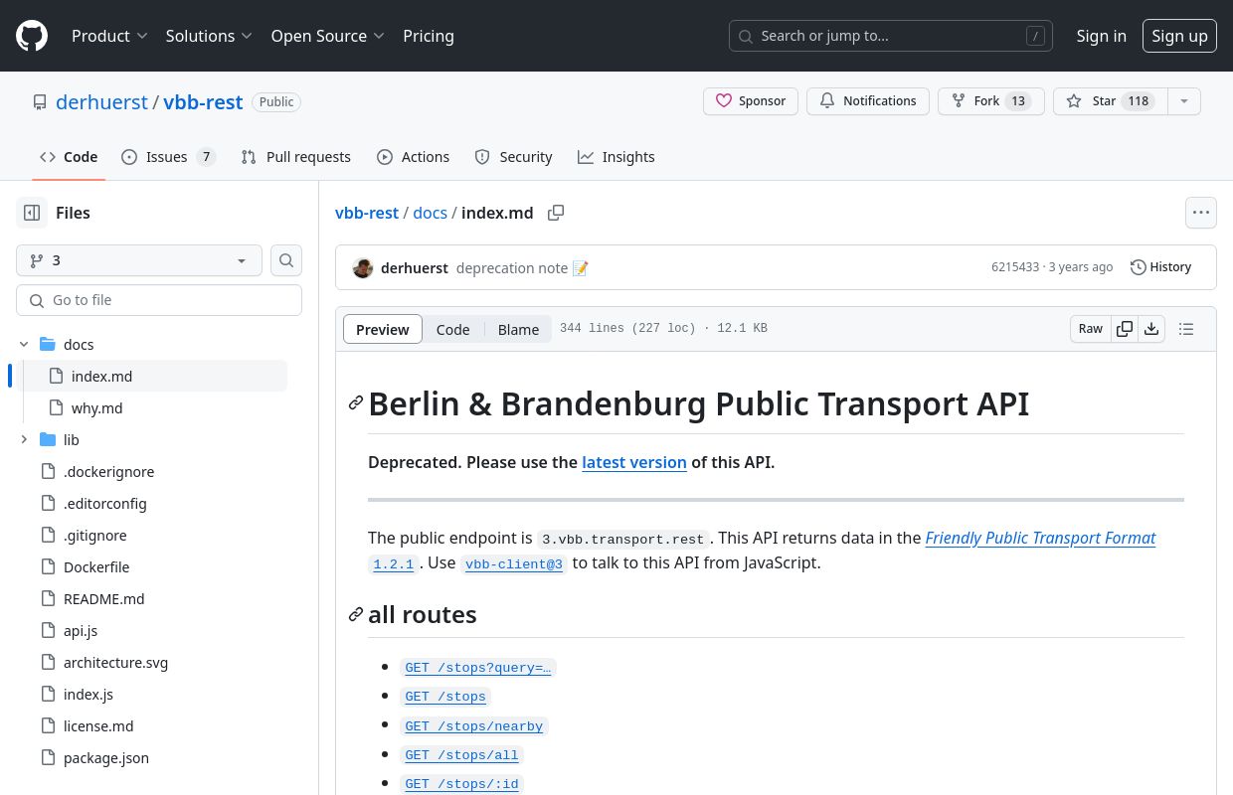Click the docs folder icon
This screenshot has width=1233, height=795.
(x=47, y=345)
